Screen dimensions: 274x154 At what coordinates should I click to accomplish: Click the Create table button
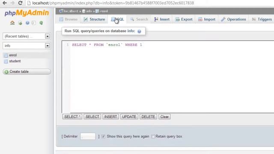click(x=27, y=71)
